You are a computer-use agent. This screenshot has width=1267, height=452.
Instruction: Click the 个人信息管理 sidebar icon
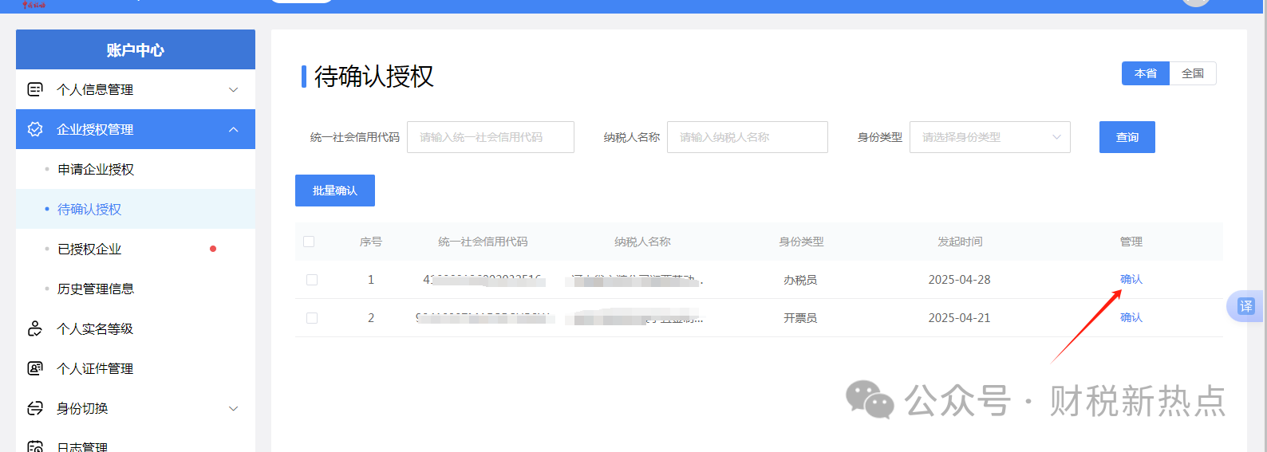[x=35, y=89]
